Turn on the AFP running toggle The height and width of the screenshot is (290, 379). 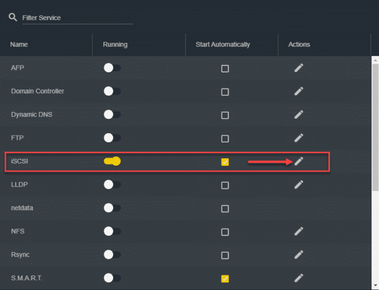tap(112, 68)
